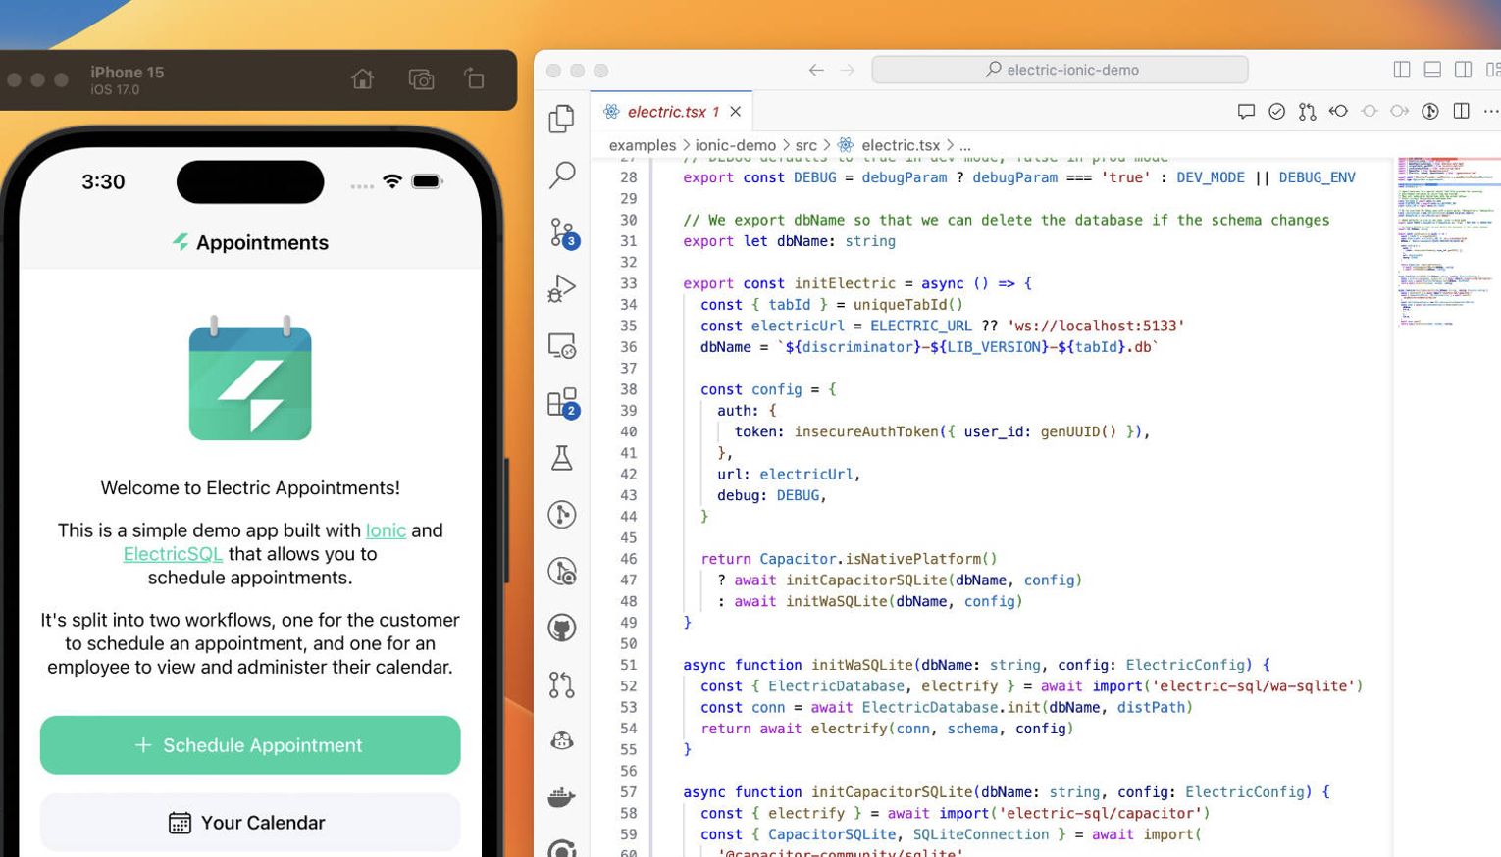1501x857 pixels.
Task: Close the electric.tsx tab
Action: [x=735, y=112]
